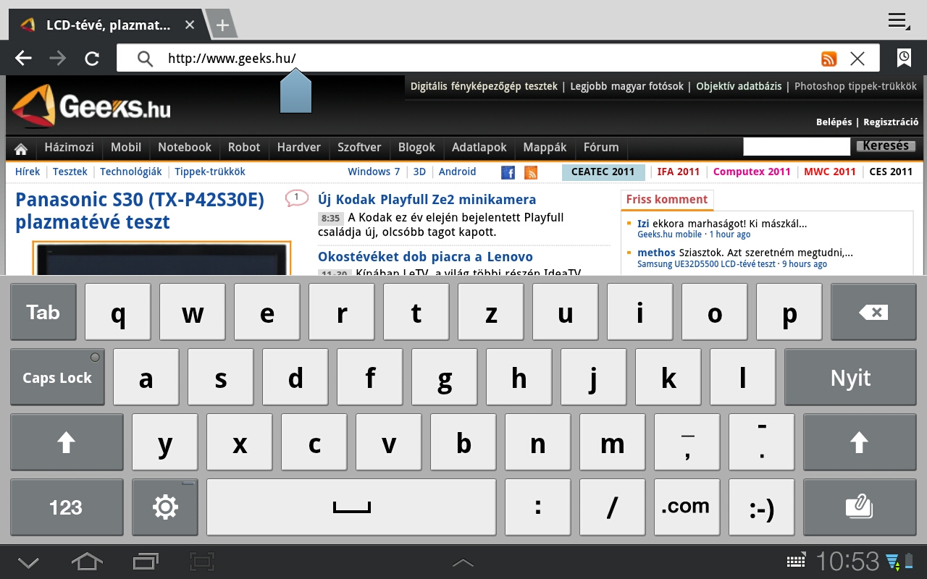The height and width of the screenshot is (579, 927).
Task: Open the browser menu at top right
Action: pos(898,21)
